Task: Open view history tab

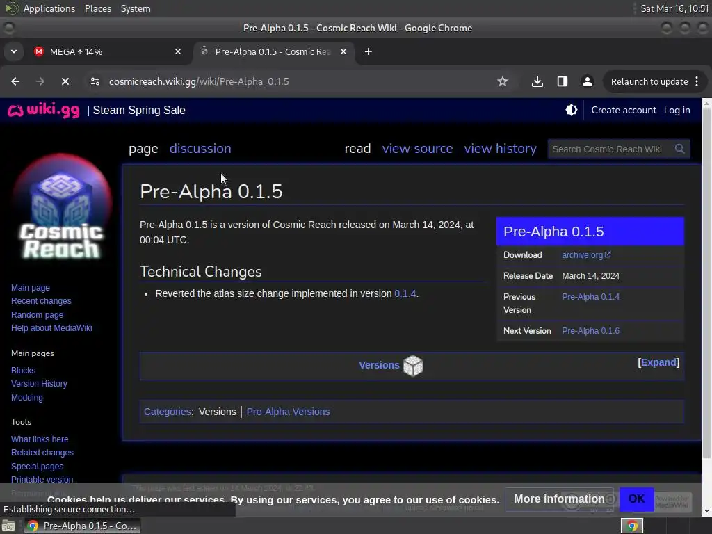Action: point(501,149)
